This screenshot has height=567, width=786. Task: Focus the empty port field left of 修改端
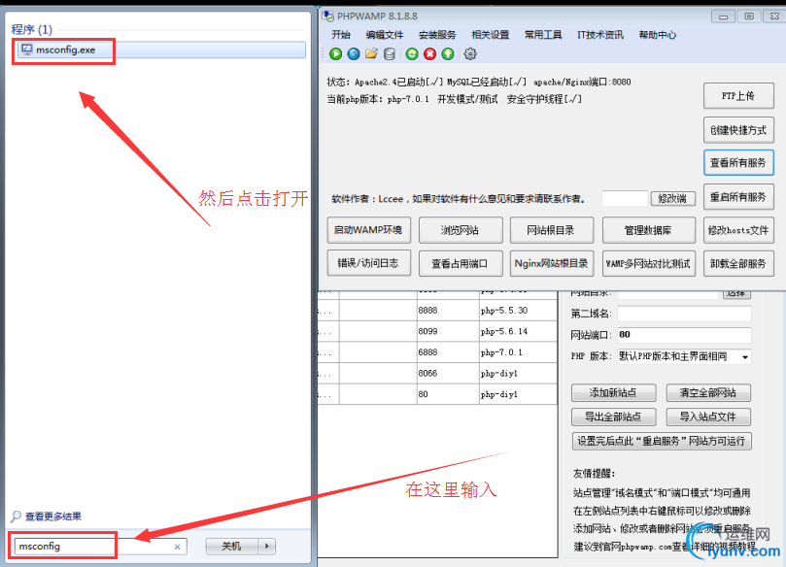click(625, 198)
